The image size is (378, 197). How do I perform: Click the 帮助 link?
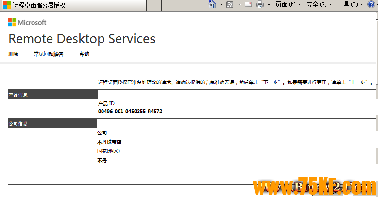point(85,54)
